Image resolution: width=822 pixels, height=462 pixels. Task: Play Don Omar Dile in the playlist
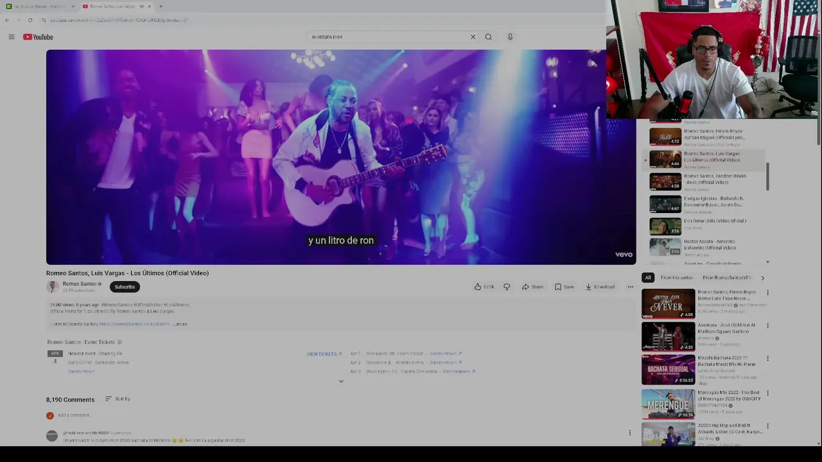coord(705,226)
